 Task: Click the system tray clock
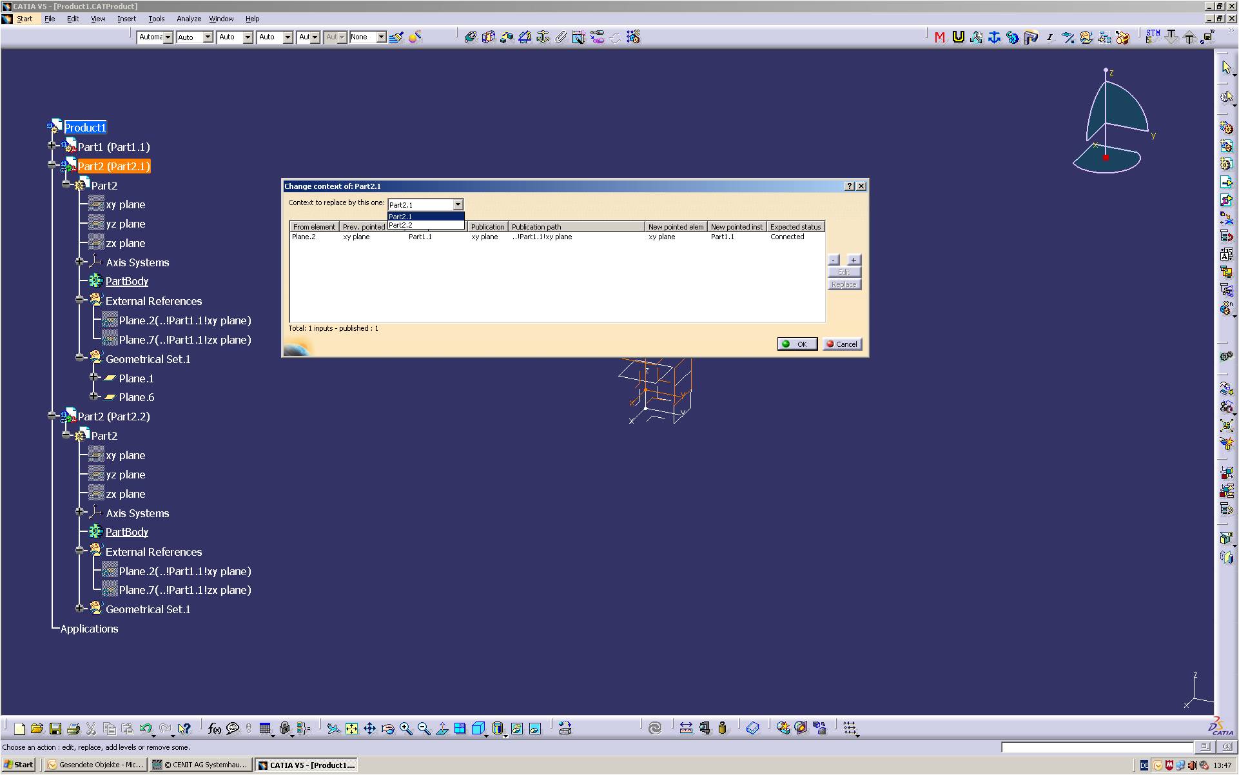pos(1223,765)
